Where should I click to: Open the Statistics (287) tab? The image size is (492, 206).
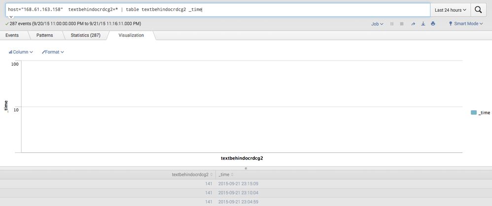point(85,35)
